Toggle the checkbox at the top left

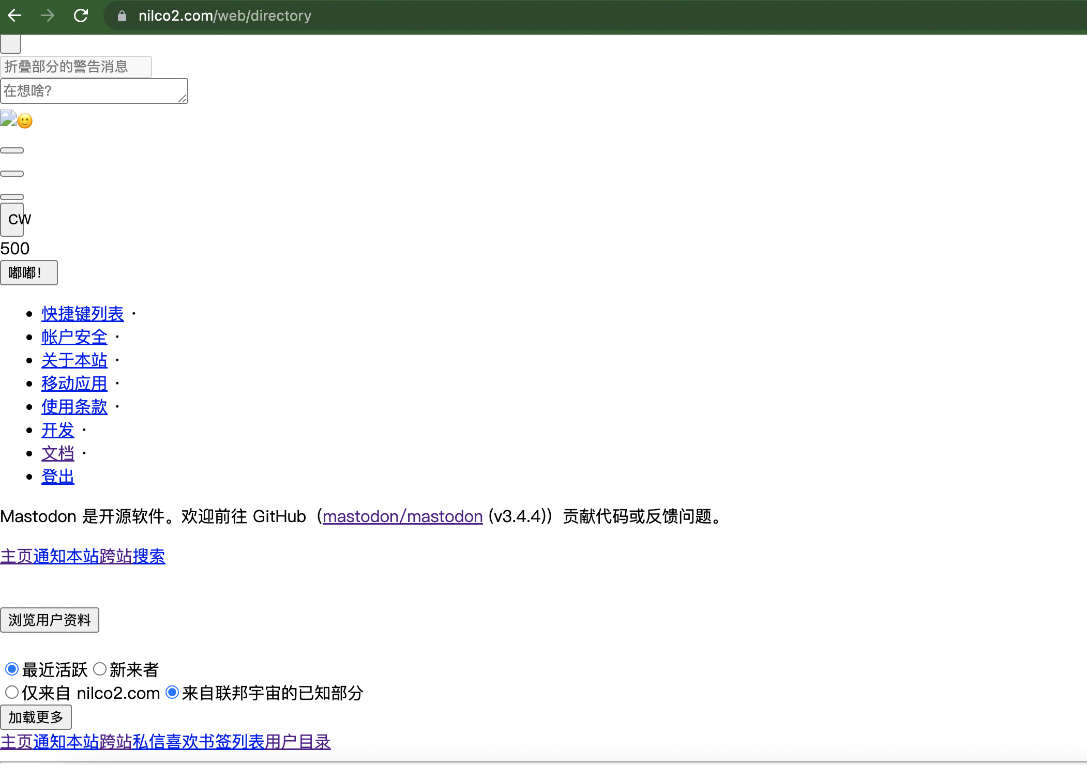(10, 43)
